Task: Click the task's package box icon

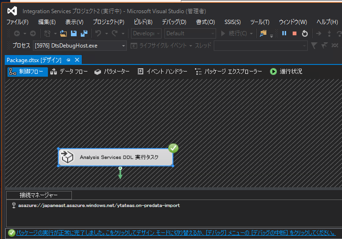Action: tap(67, 157)
